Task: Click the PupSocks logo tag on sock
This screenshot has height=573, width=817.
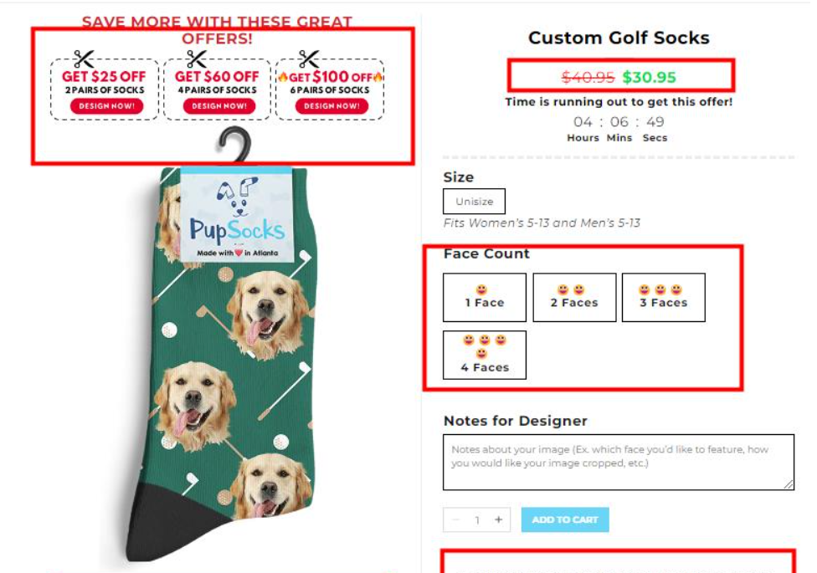Action: point(237,216)
